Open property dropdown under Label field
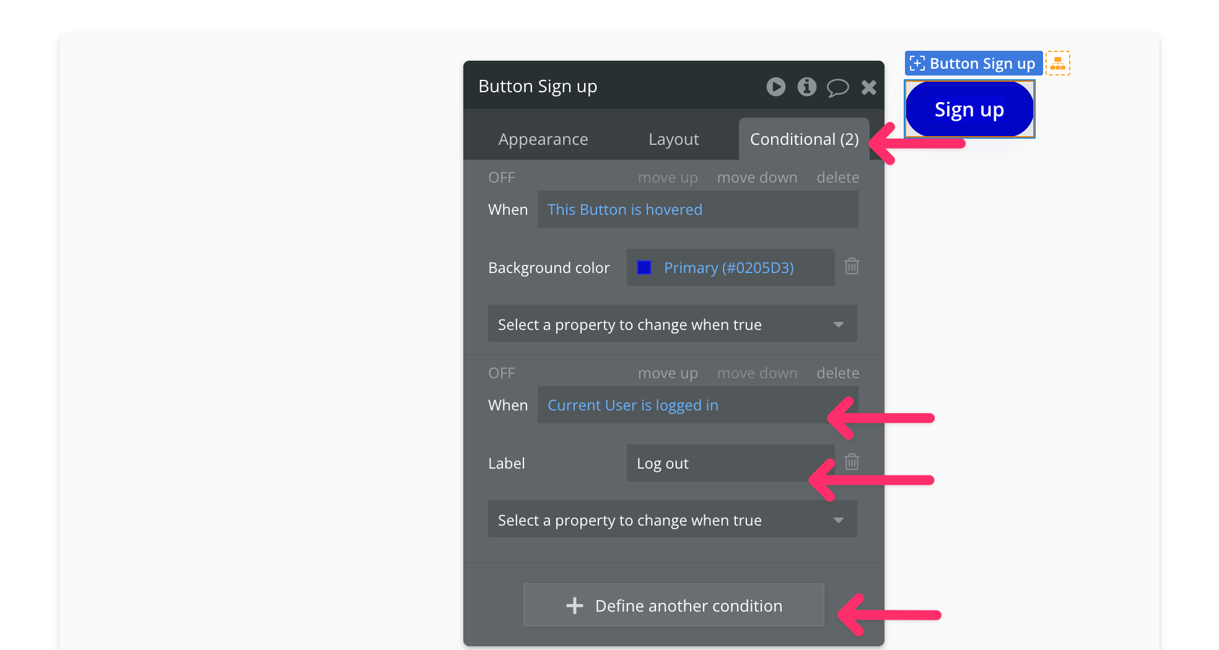The width and height of the screenshot is (1219, 650). [x=672, y=519]
